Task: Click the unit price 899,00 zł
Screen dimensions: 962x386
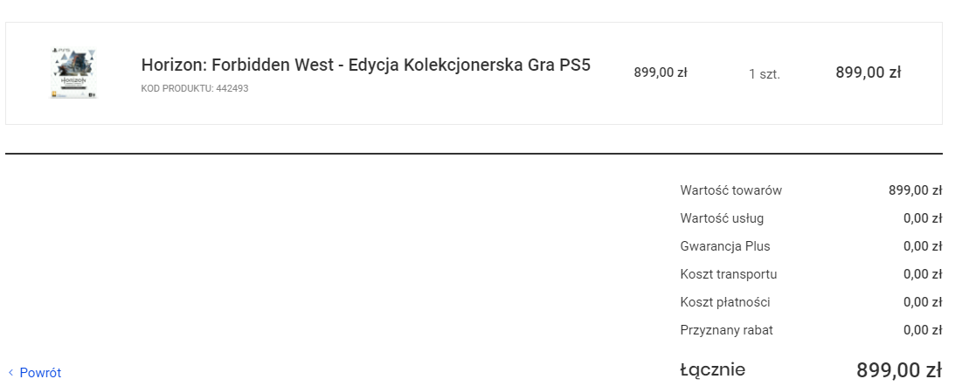Action: point(661,73)
